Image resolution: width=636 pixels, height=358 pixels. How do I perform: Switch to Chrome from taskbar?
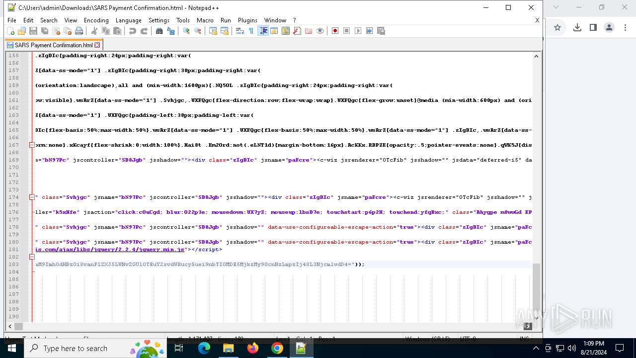pyautogui.click(x=277, y=348)
